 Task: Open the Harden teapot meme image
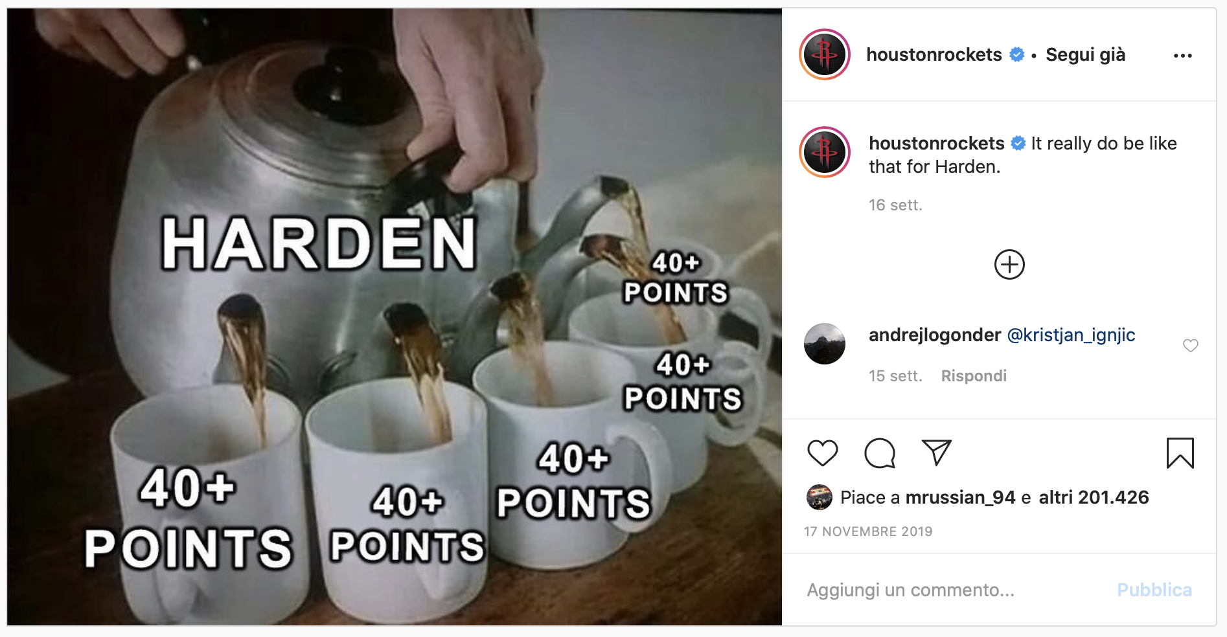395,317
